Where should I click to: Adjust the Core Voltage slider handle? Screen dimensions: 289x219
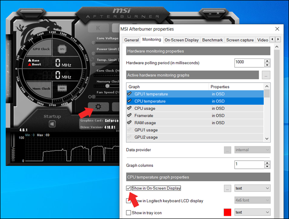(x=93, y=43)
